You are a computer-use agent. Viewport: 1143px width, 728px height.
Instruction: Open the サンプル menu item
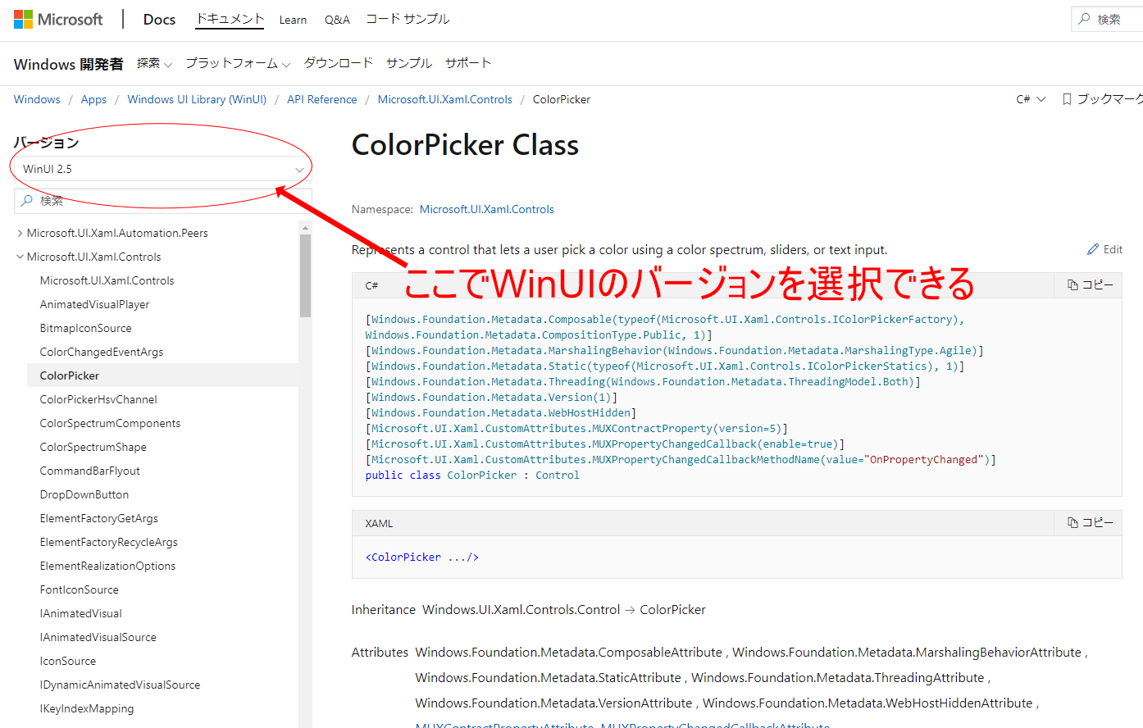tap(409, 63)
